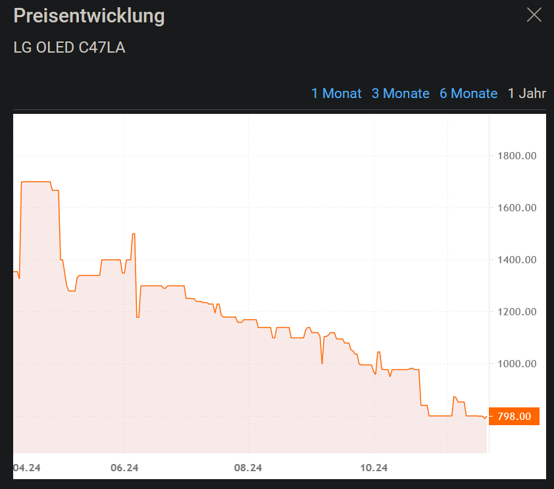Screen dimensions: 554x489
Task: Click the 06.24 date label
Action: pyautogui.click(x=124, y=468)
